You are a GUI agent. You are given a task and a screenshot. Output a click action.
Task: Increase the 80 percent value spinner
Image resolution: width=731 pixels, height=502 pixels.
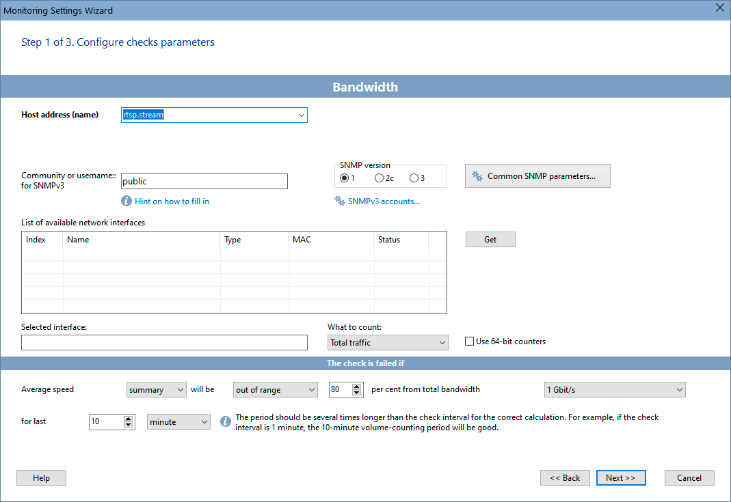coord(356,386)
